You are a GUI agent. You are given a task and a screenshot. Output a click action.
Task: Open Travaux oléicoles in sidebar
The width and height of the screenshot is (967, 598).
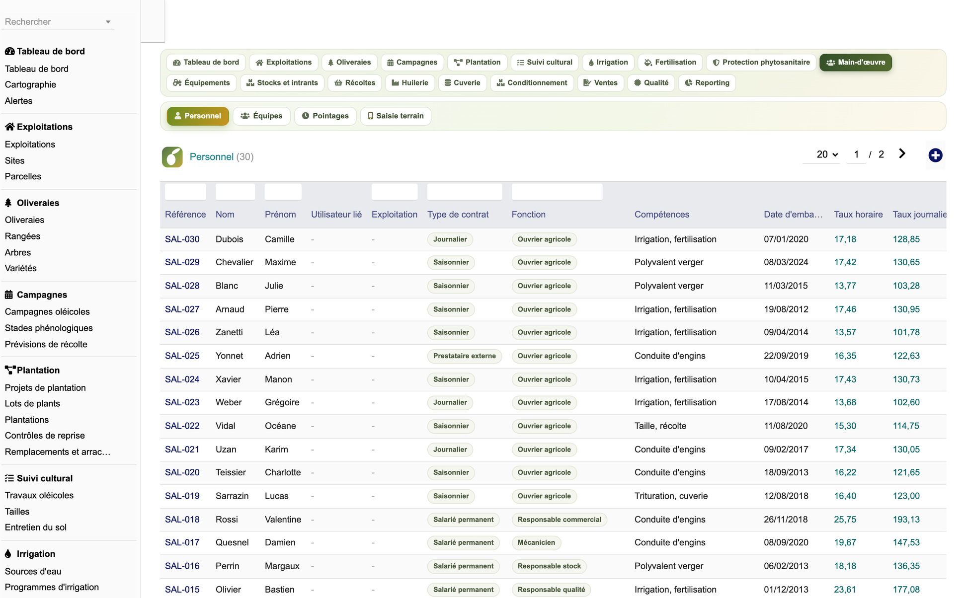39,496
